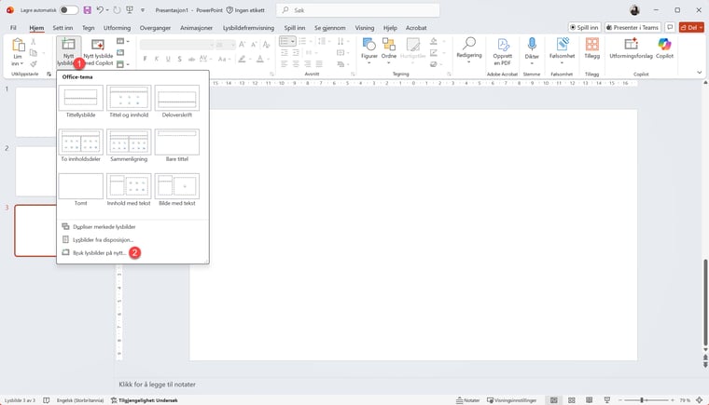This screenshot has height=405, width=709.
Task: Switch to the Sett inn tab
Action: point(63,28)
